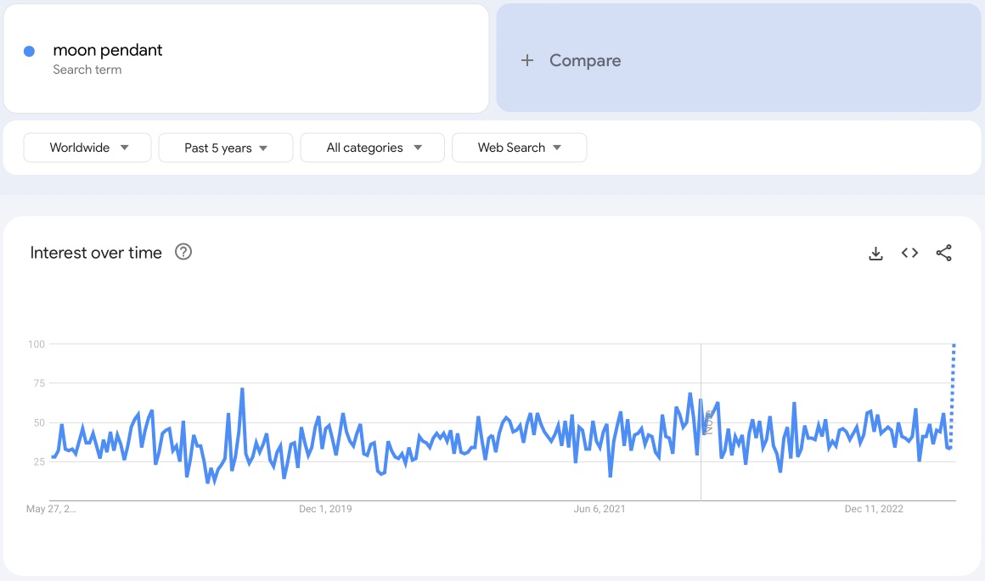Click the Interest over time heading
985x581 pixels.
[96, 252]
